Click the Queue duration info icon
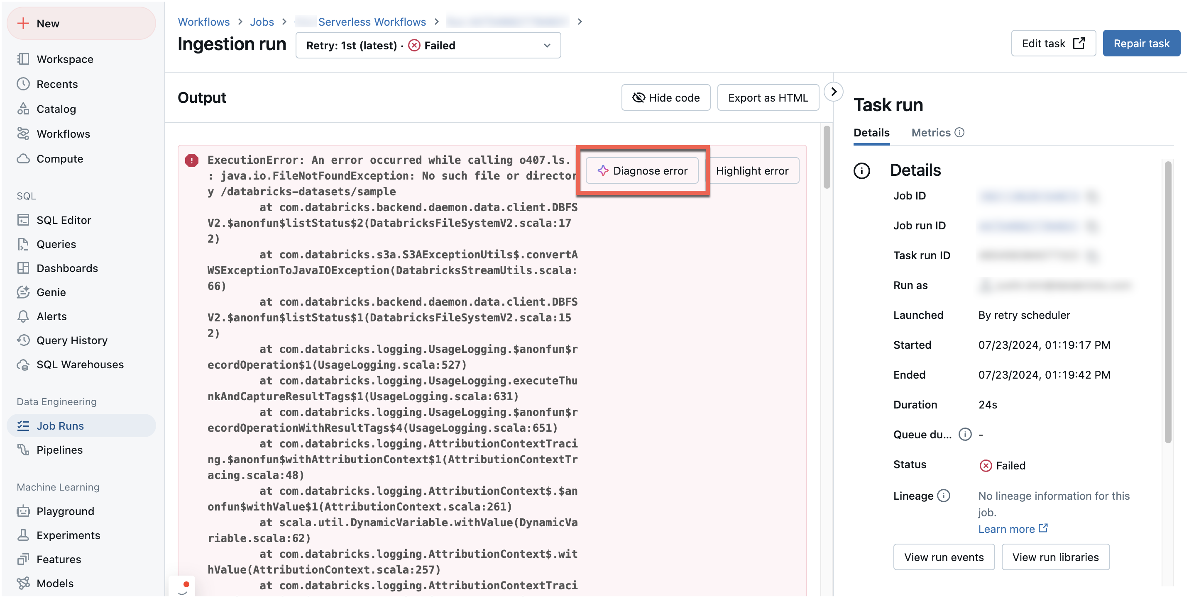The height and width of the screenshot is (598, 1189). click(x=962, y=435)
